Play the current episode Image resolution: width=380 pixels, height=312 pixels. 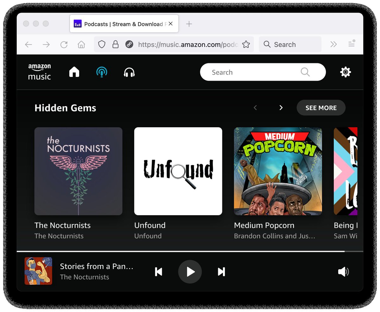click(190, 272)
